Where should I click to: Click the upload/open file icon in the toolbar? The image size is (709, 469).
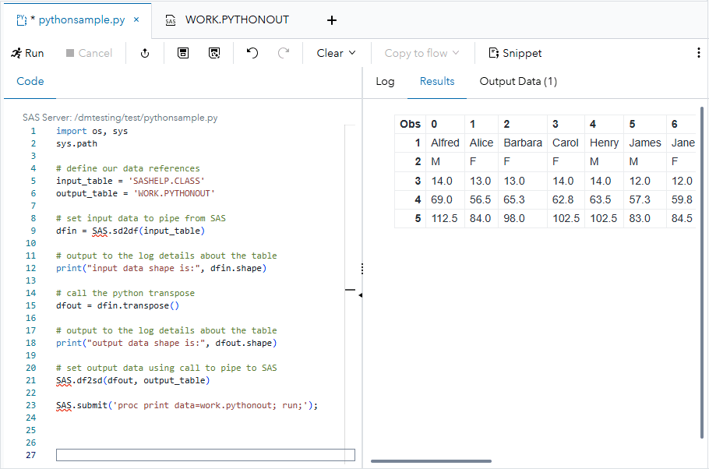tap(145, 53)
